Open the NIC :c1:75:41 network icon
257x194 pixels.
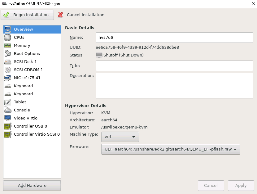(7, 78)
